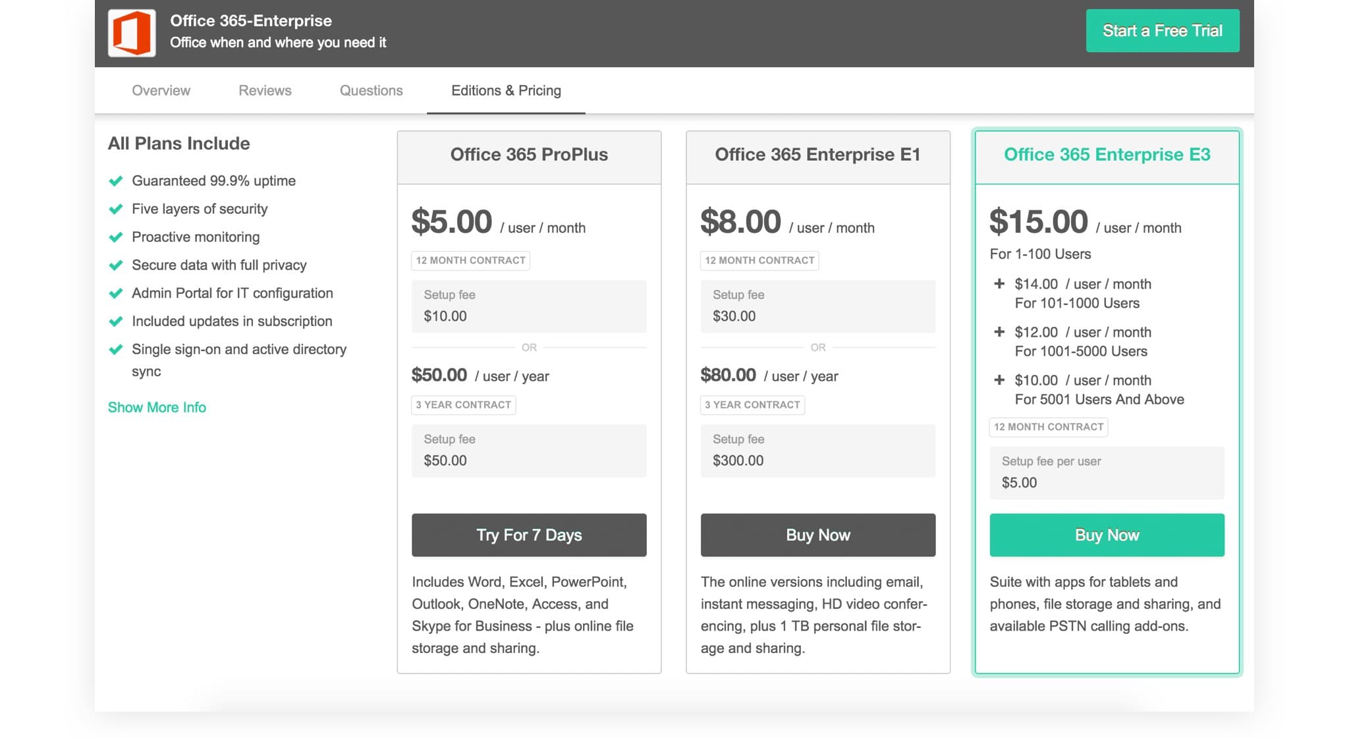Click the Office 365 logo icon
The image size is (1349, 738).
coord(131,32)
